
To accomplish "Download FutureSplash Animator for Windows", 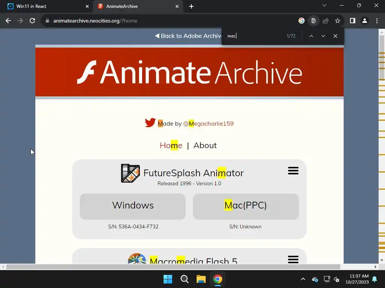I will 133,207.
